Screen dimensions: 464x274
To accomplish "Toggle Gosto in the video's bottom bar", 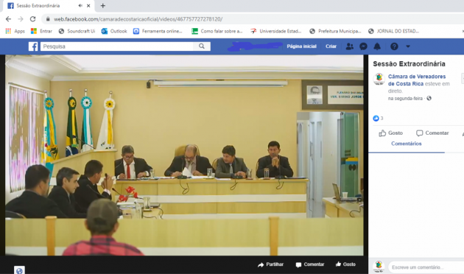I will pos(345,264).
